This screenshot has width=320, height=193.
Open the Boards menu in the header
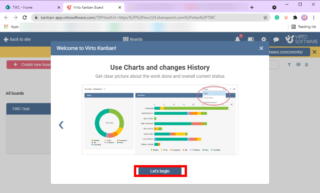pos(133,39)
